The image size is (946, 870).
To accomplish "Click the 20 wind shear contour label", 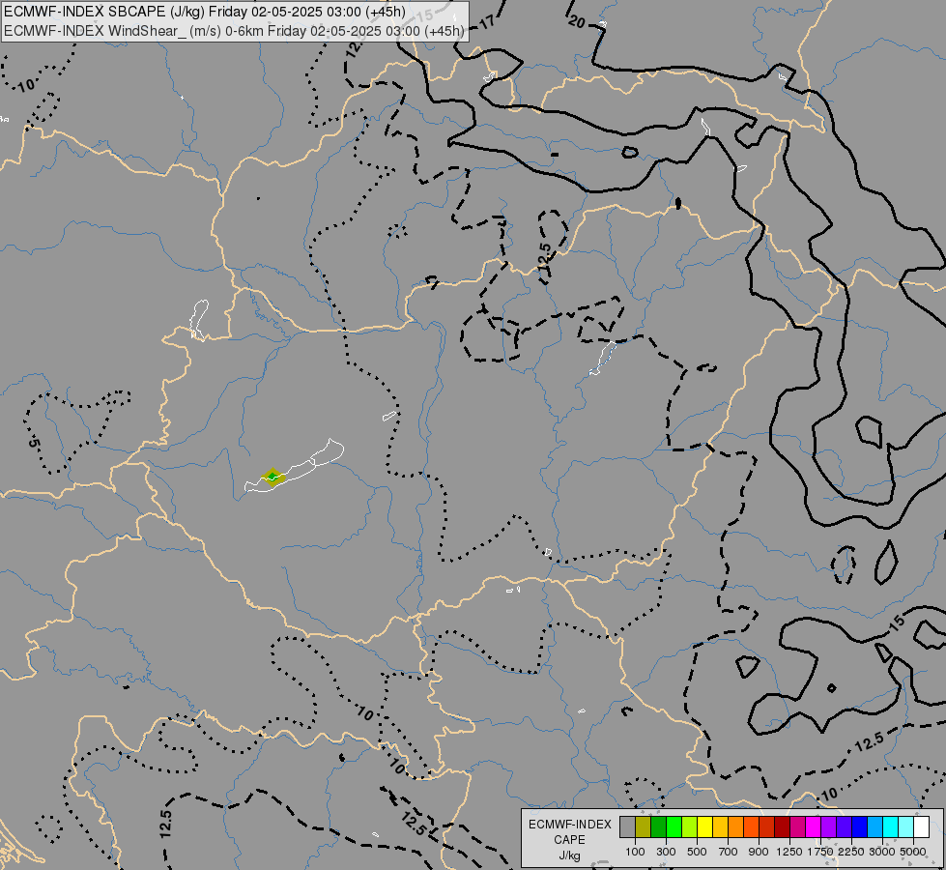I will tap(578, 21).
